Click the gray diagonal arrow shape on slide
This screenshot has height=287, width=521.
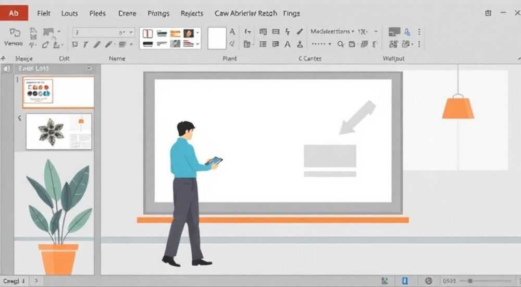[x=357, y=117]
